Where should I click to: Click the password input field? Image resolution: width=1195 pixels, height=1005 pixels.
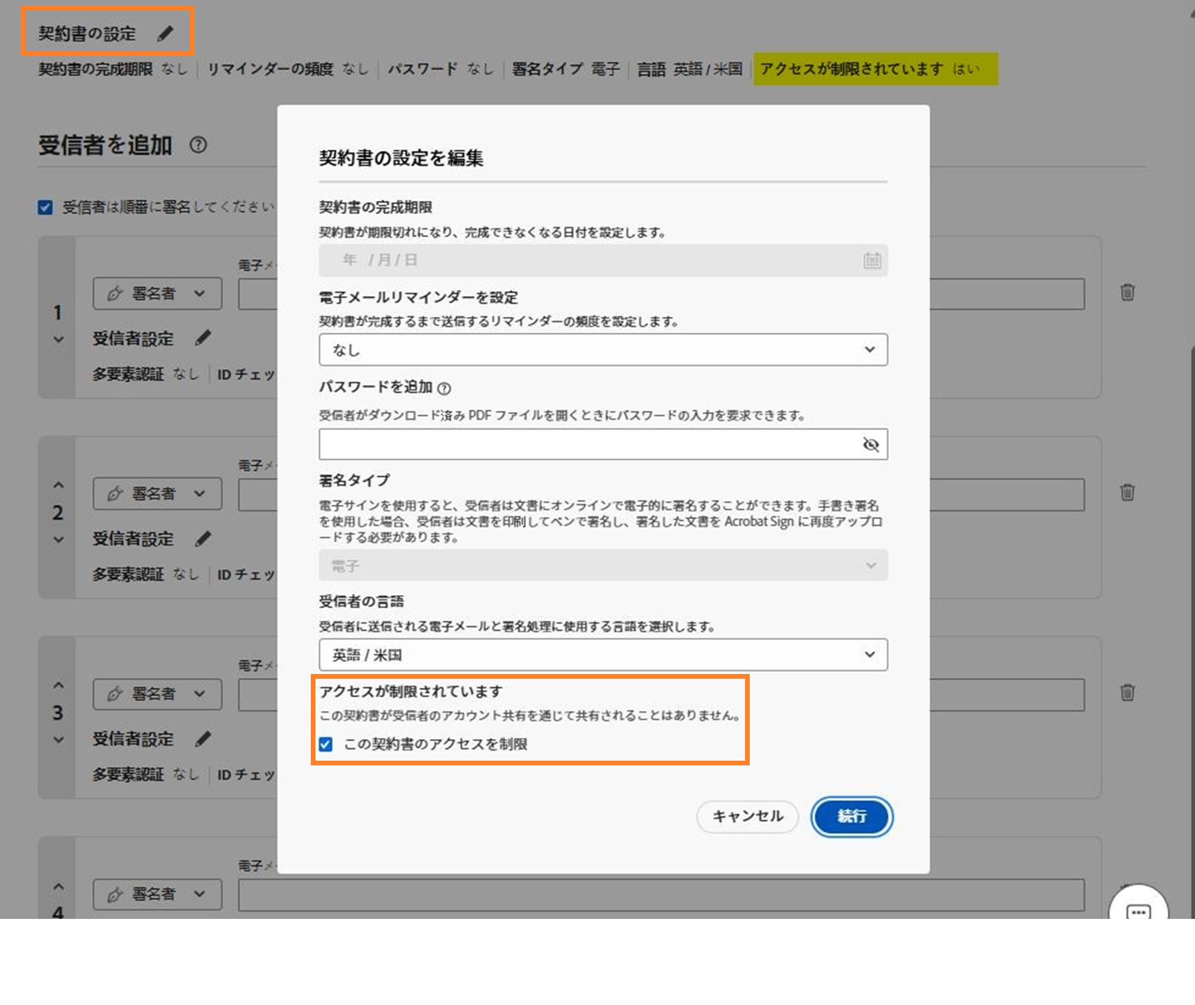pyautogui.click(x=588, y=445)
